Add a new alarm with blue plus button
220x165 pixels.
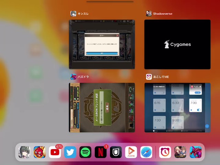[207, 126]
